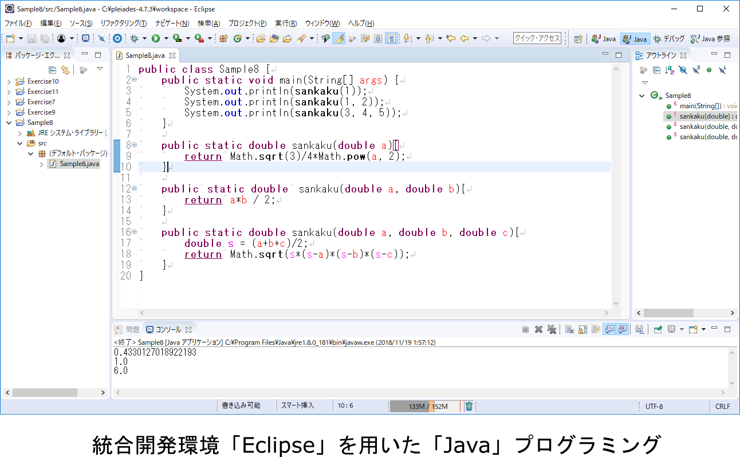Open the Run button dropdown arrow
This screenshot has height=457, width=740.
pos(166,38)
